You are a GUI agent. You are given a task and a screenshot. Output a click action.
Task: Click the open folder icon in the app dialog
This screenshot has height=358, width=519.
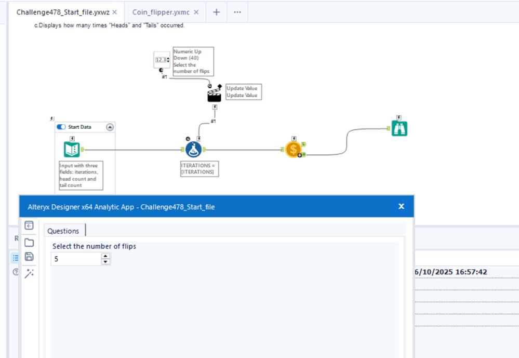29,243
